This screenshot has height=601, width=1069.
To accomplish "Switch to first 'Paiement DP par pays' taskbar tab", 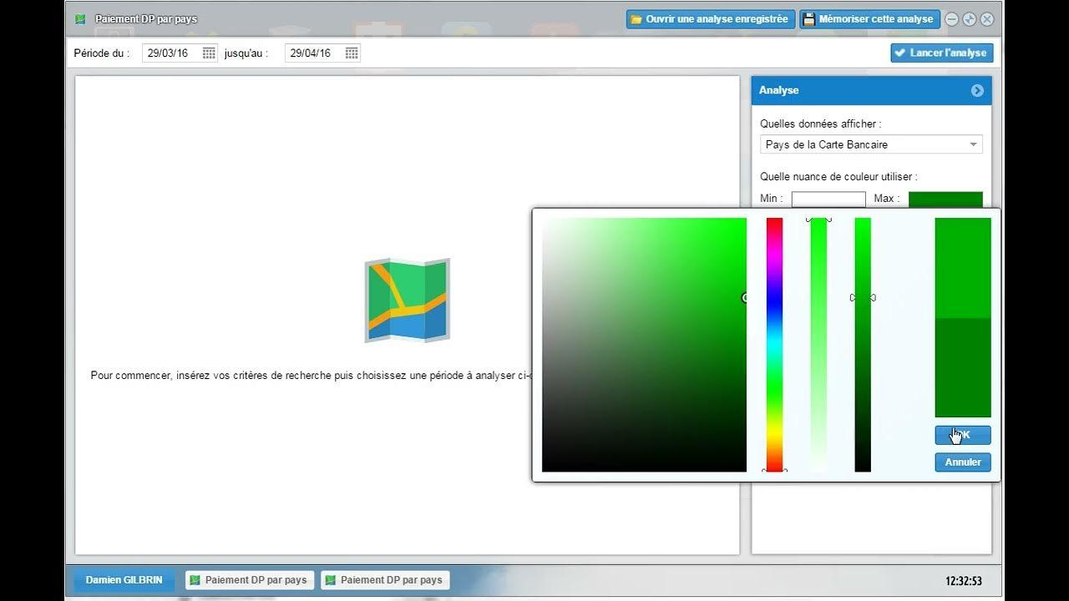I will coord(249,580).
